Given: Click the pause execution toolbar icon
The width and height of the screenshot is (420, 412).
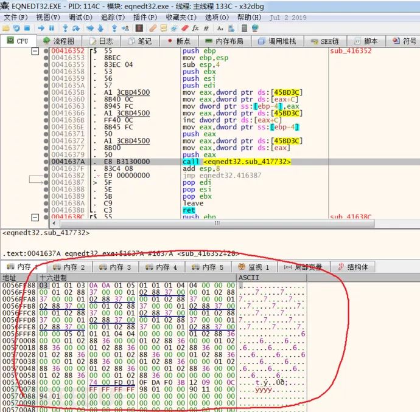Looking at the screenshot, I should 52,29.
